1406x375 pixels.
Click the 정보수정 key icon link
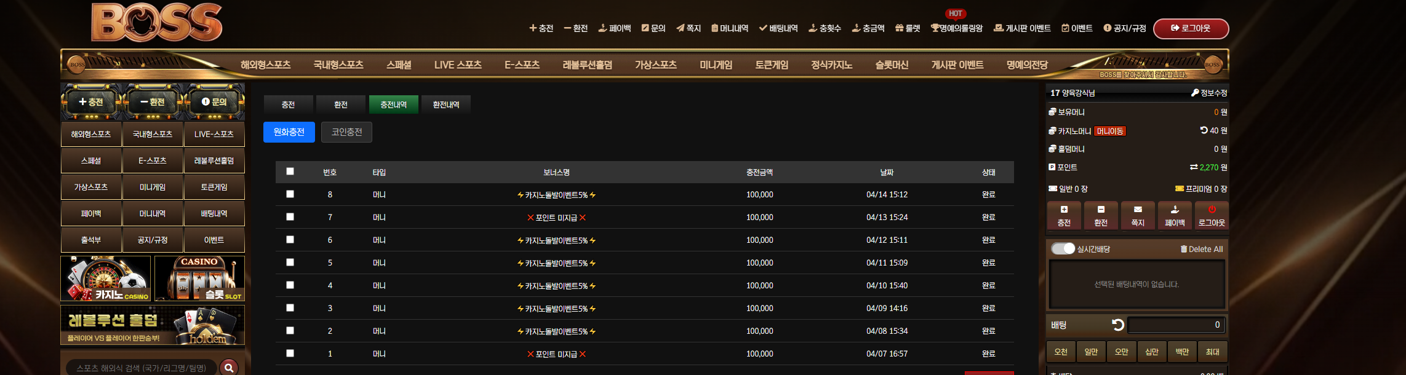(1209, 93)
